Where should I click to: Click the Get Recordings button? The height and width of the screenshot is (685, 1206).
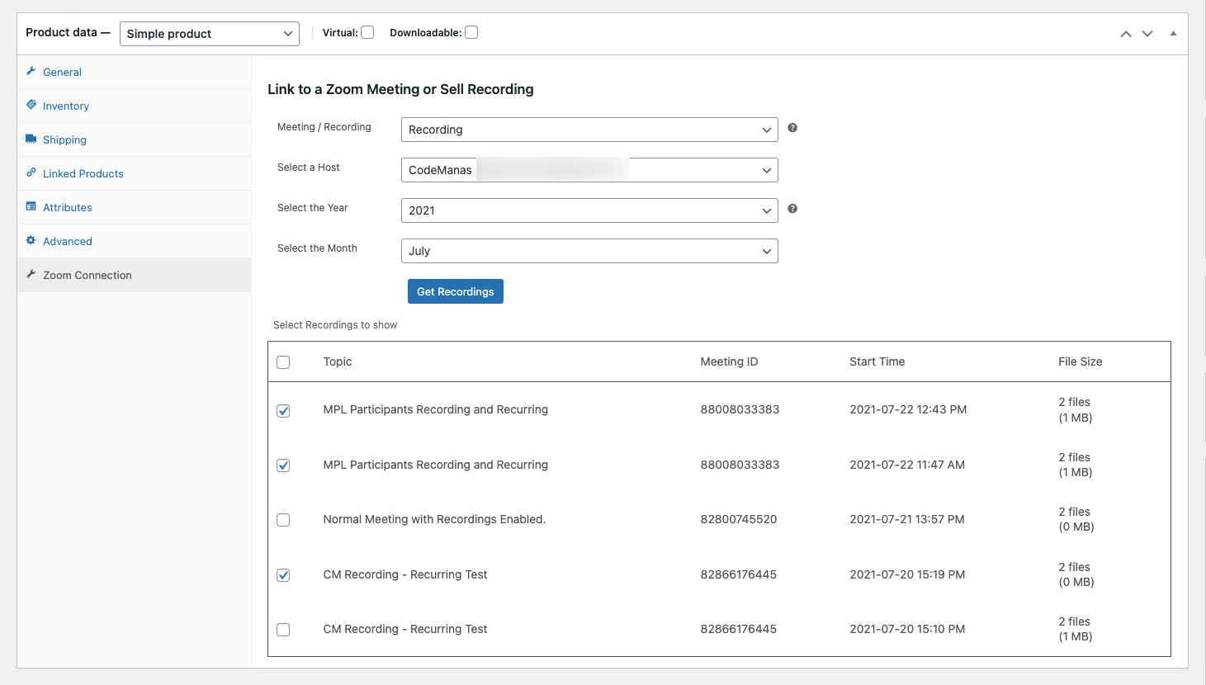point(455,291)
